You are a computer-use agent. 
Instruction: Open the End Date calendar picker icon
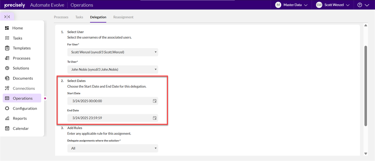pos(154,118)
